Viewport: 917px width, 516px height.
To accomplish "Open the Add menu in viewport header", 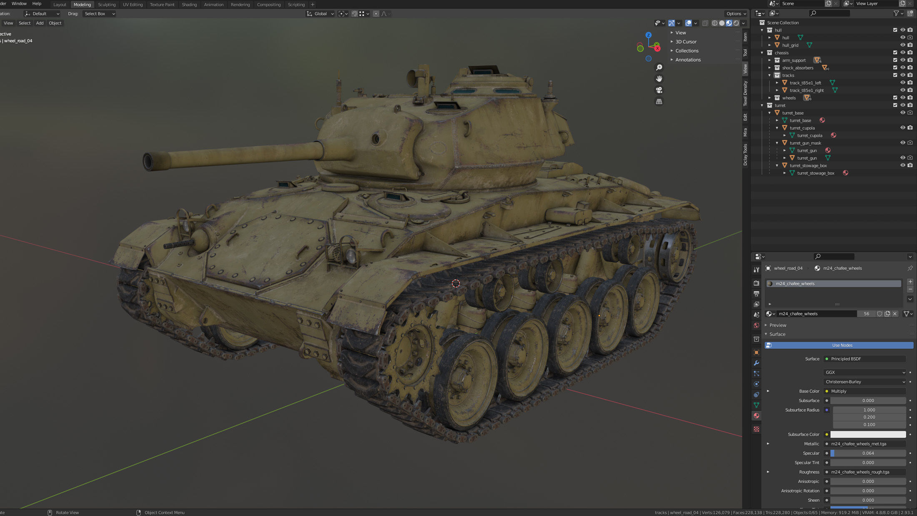I will (40, 23).
